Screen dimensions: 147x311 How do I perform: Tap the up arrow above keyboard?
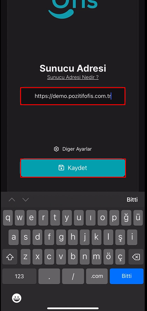12,200
